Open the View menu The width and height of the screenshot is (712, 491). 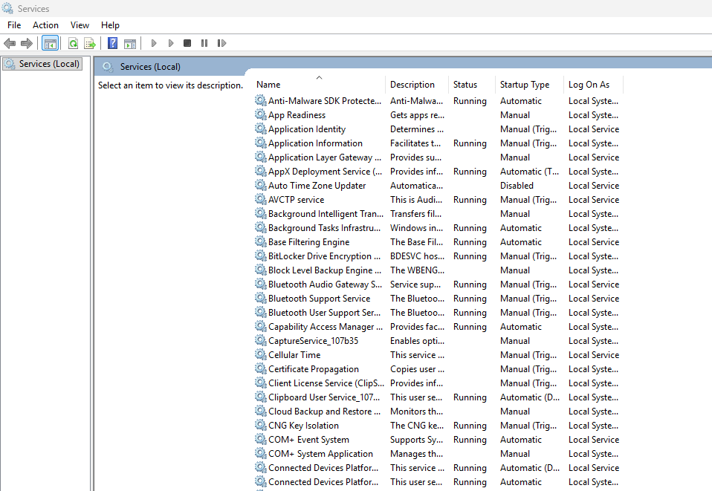point(80,25)
